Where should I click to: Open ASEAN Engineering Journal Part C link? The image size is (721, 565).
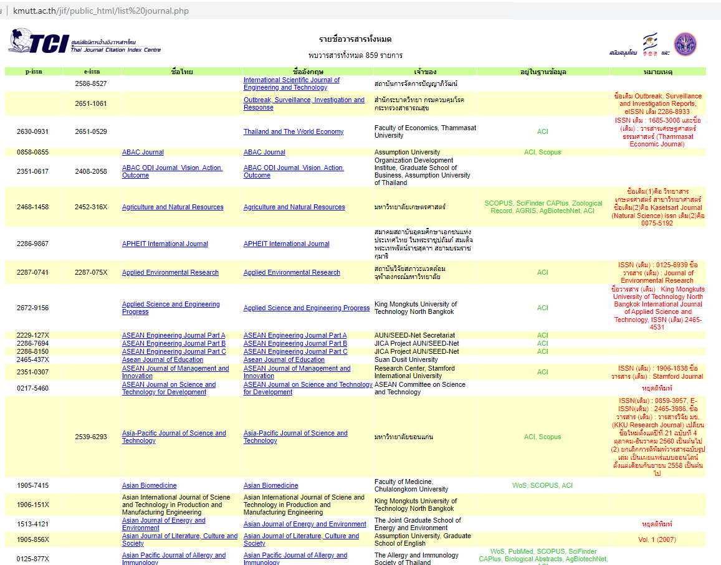click(295, 351)
